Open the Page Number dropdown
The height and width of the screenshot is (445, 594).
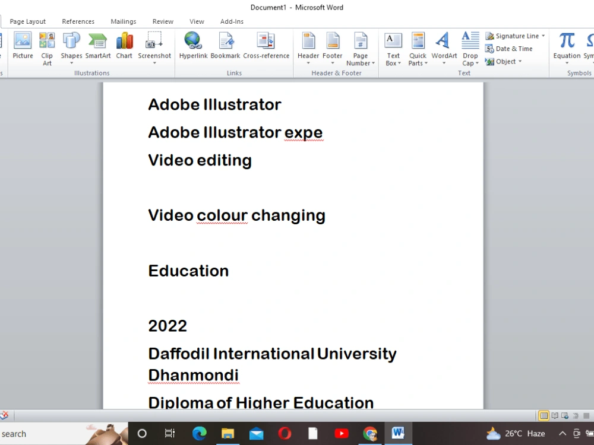[361, 49]
